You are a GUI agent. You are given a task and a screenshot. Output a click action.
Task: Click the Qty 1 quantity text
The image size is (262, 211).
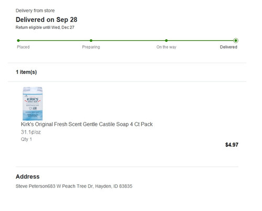click(x=26, y=139)
